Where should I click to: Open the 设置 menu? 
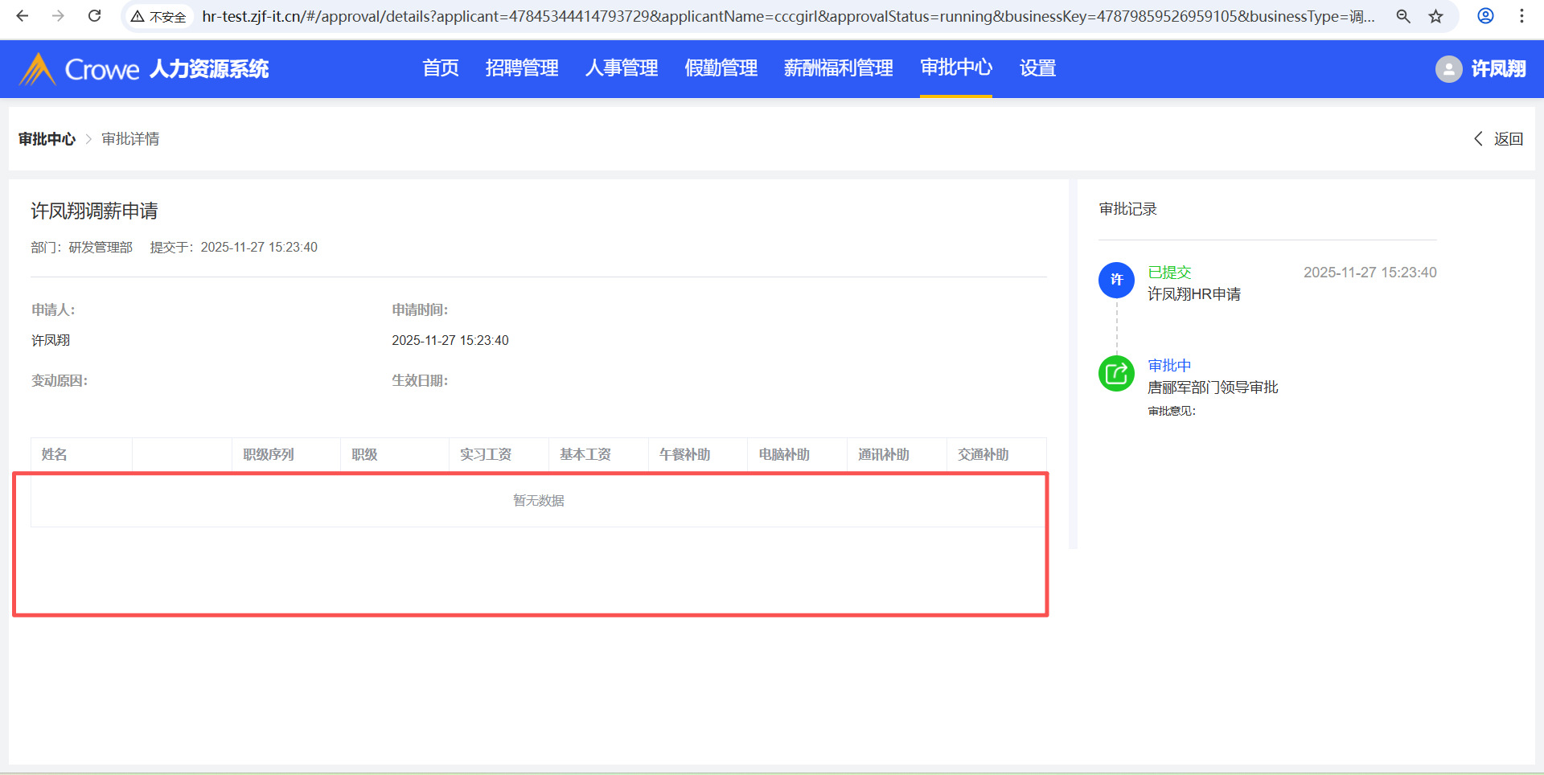pyautogui.click(x=1037, y=68)
